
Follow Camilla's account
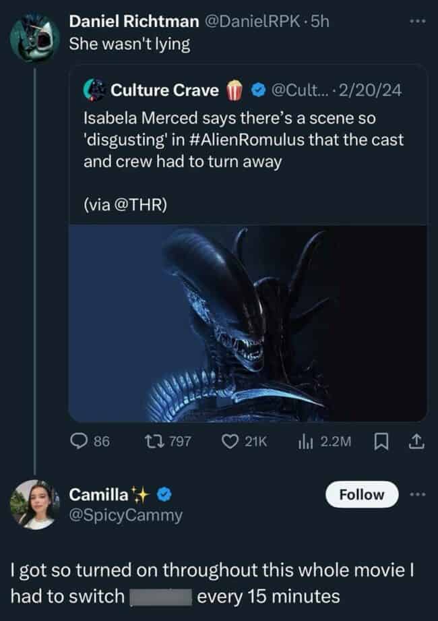361,494
